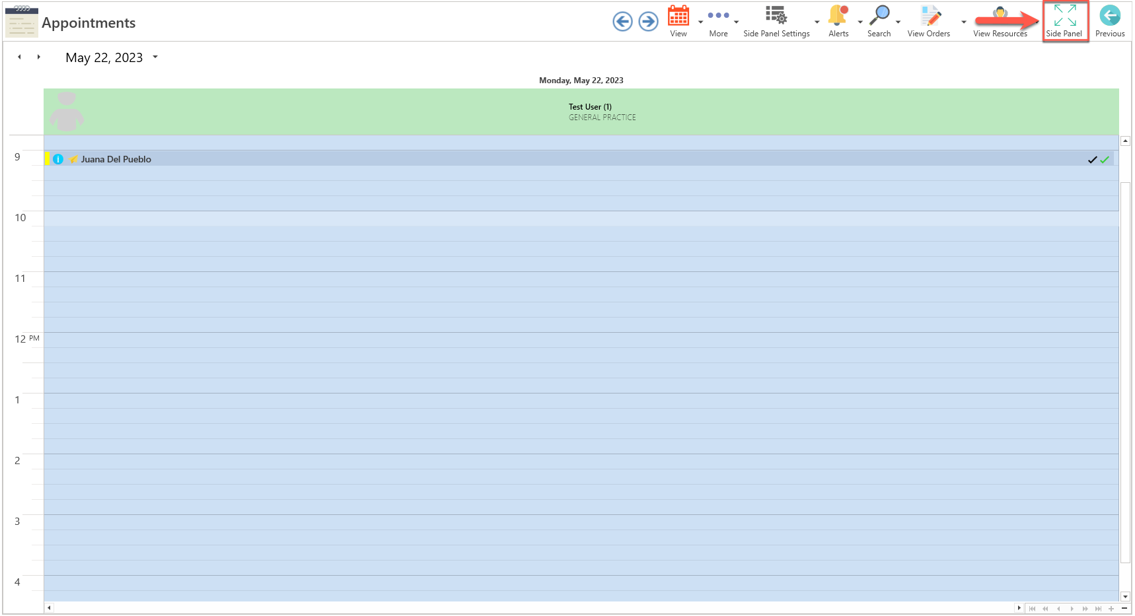This screenshot has width=1135, height=616.
Task: Remove a visible resource with minus button
Action: [x=1124, y=609]
